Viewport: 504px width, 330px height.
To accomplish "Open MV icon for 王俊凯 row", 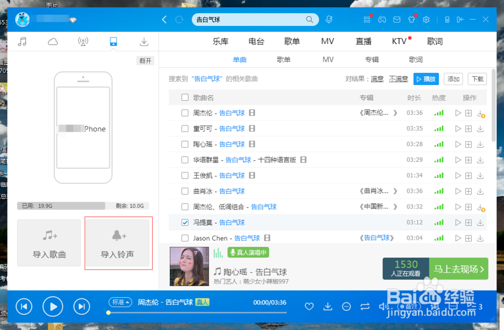I will coord(252,175).
